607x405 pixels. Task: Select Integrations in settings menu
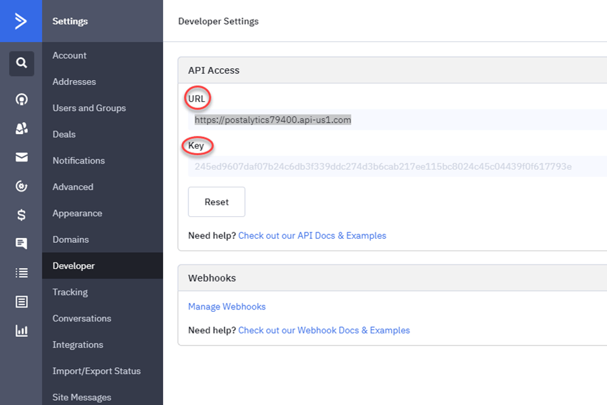point(78,345)
